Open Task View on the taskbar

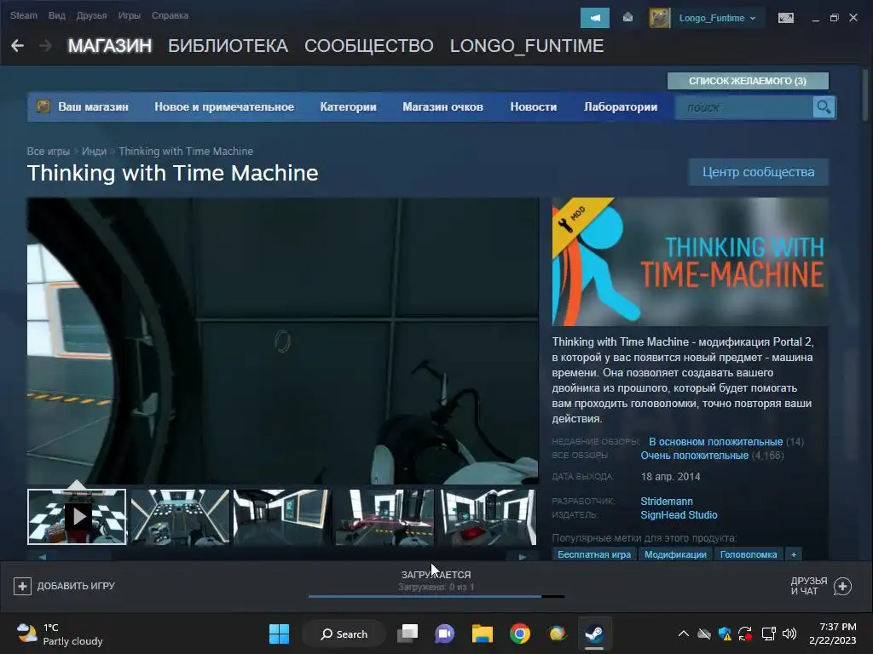(408, 634)
